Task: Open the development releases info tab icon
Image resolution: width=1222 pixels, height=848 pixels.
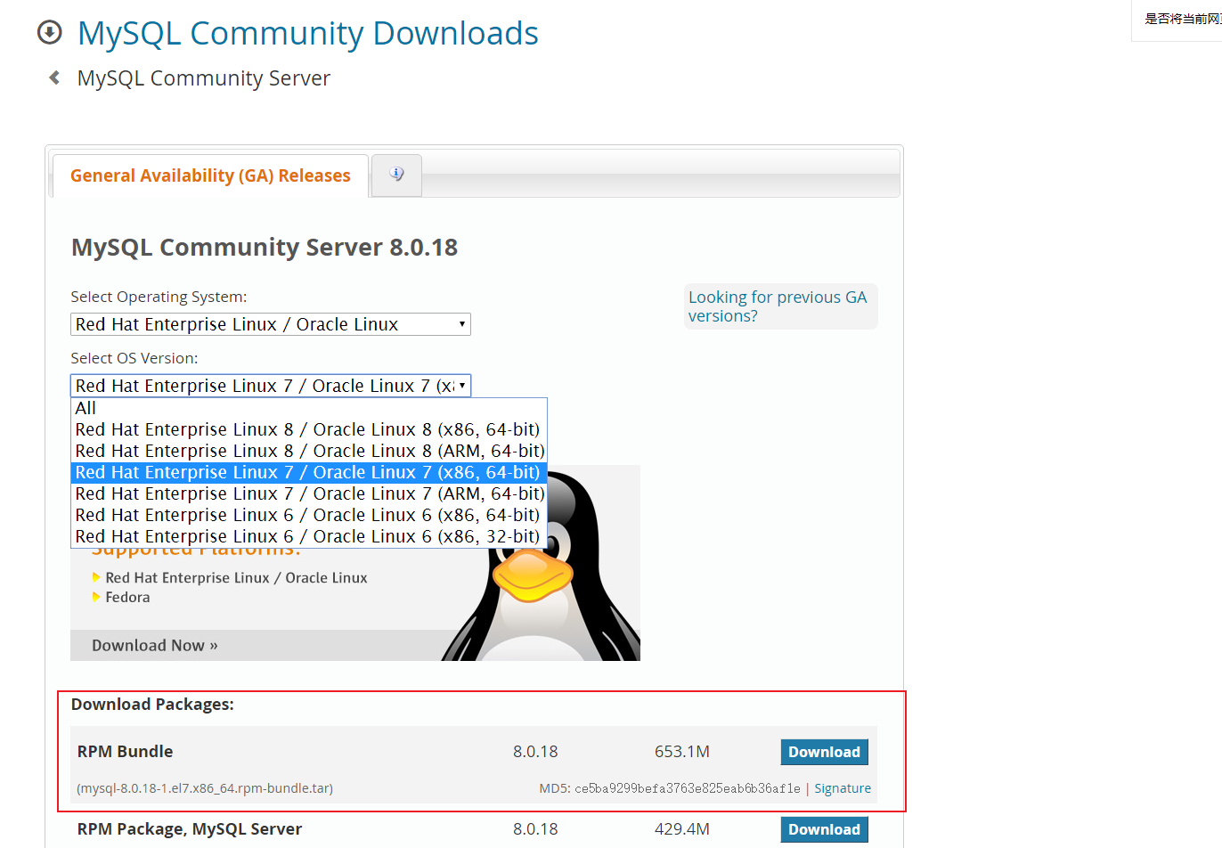Action: (396, 175)
